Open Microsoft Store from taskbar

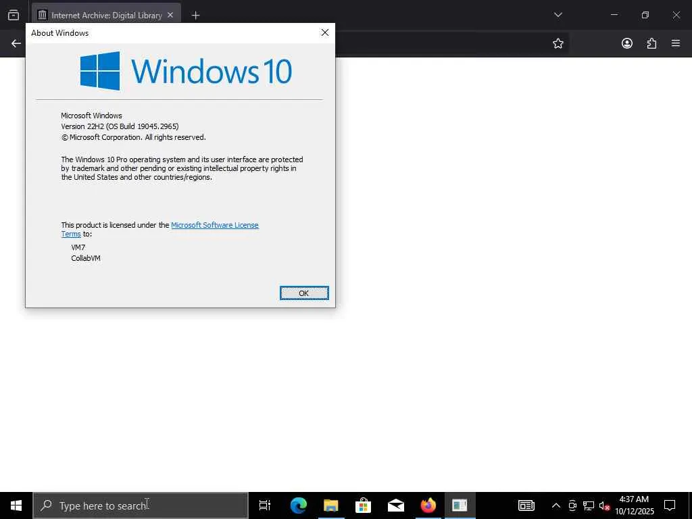pos(363,505)
